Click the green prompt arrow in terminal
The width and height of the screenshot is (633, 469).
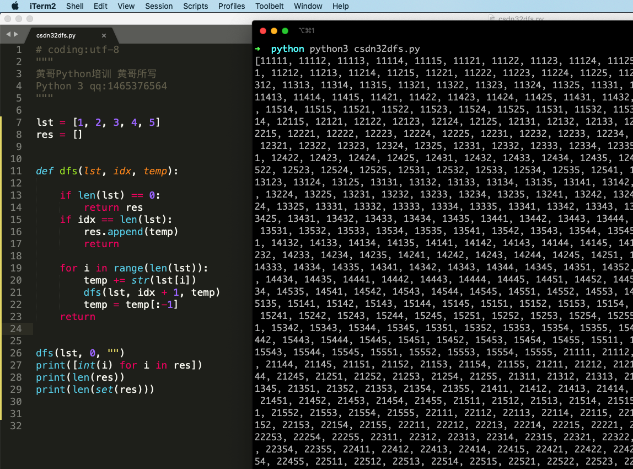tap(258, 49)
